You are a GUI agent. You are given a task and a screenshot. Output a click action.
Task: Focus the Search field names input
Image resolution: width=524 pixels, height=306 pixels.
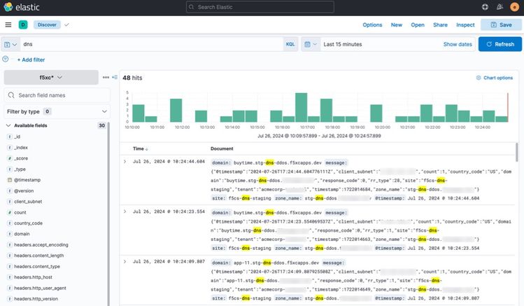56,95
